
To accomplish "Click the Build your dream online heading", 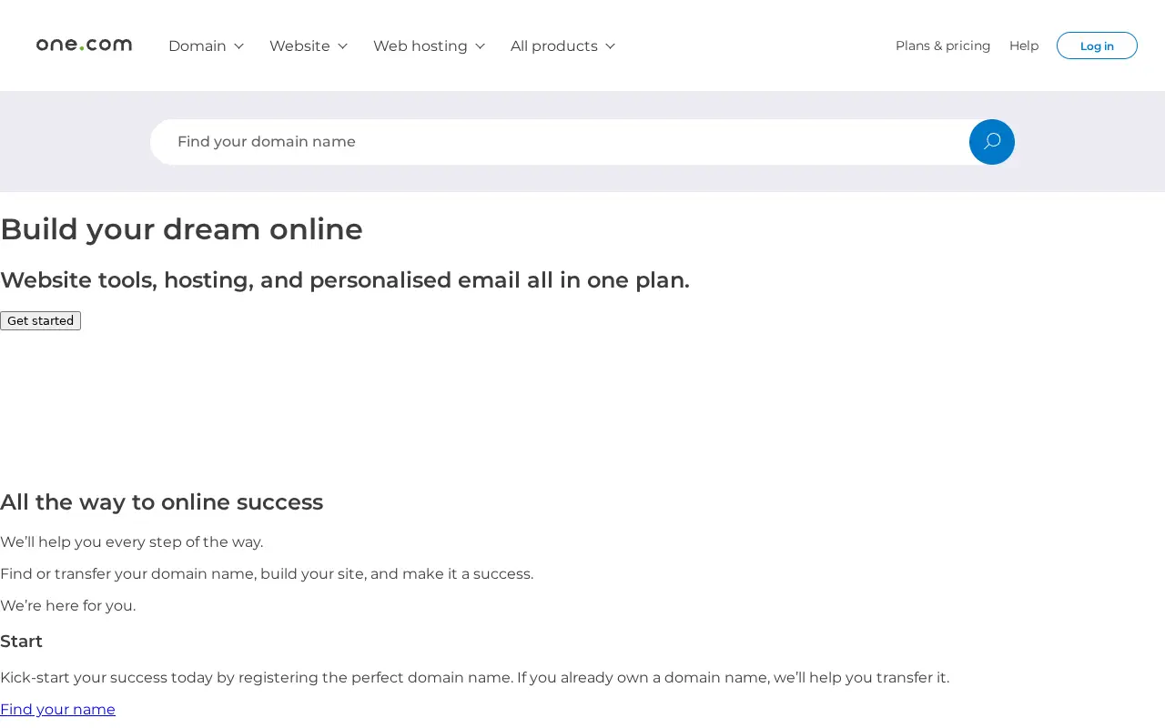I will click(181, 229).
